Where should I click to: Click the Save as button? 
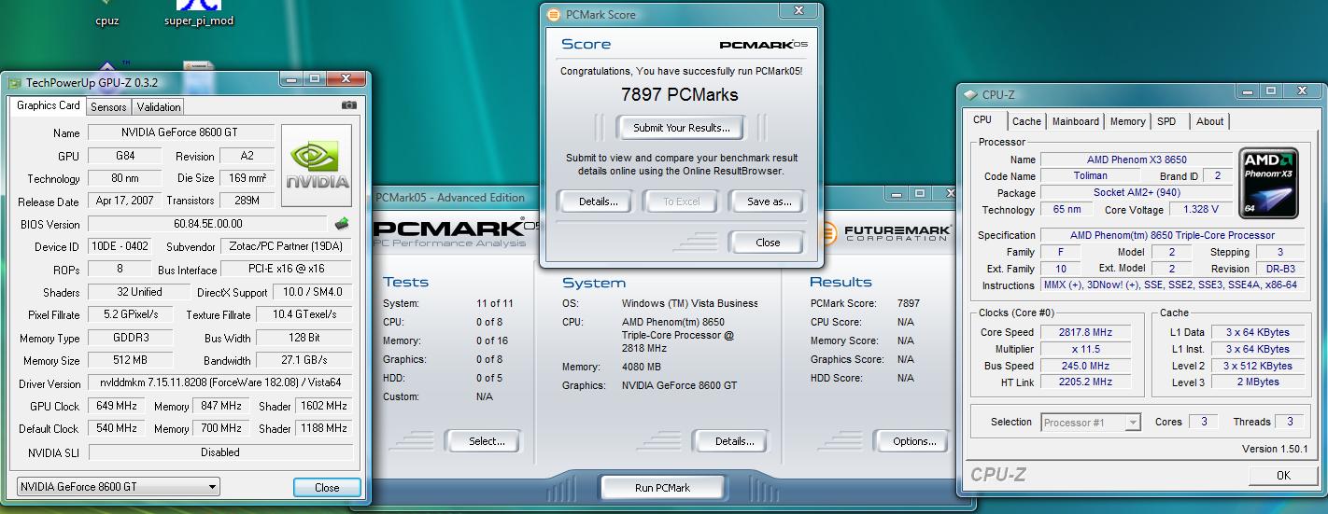tap(769, 201)
